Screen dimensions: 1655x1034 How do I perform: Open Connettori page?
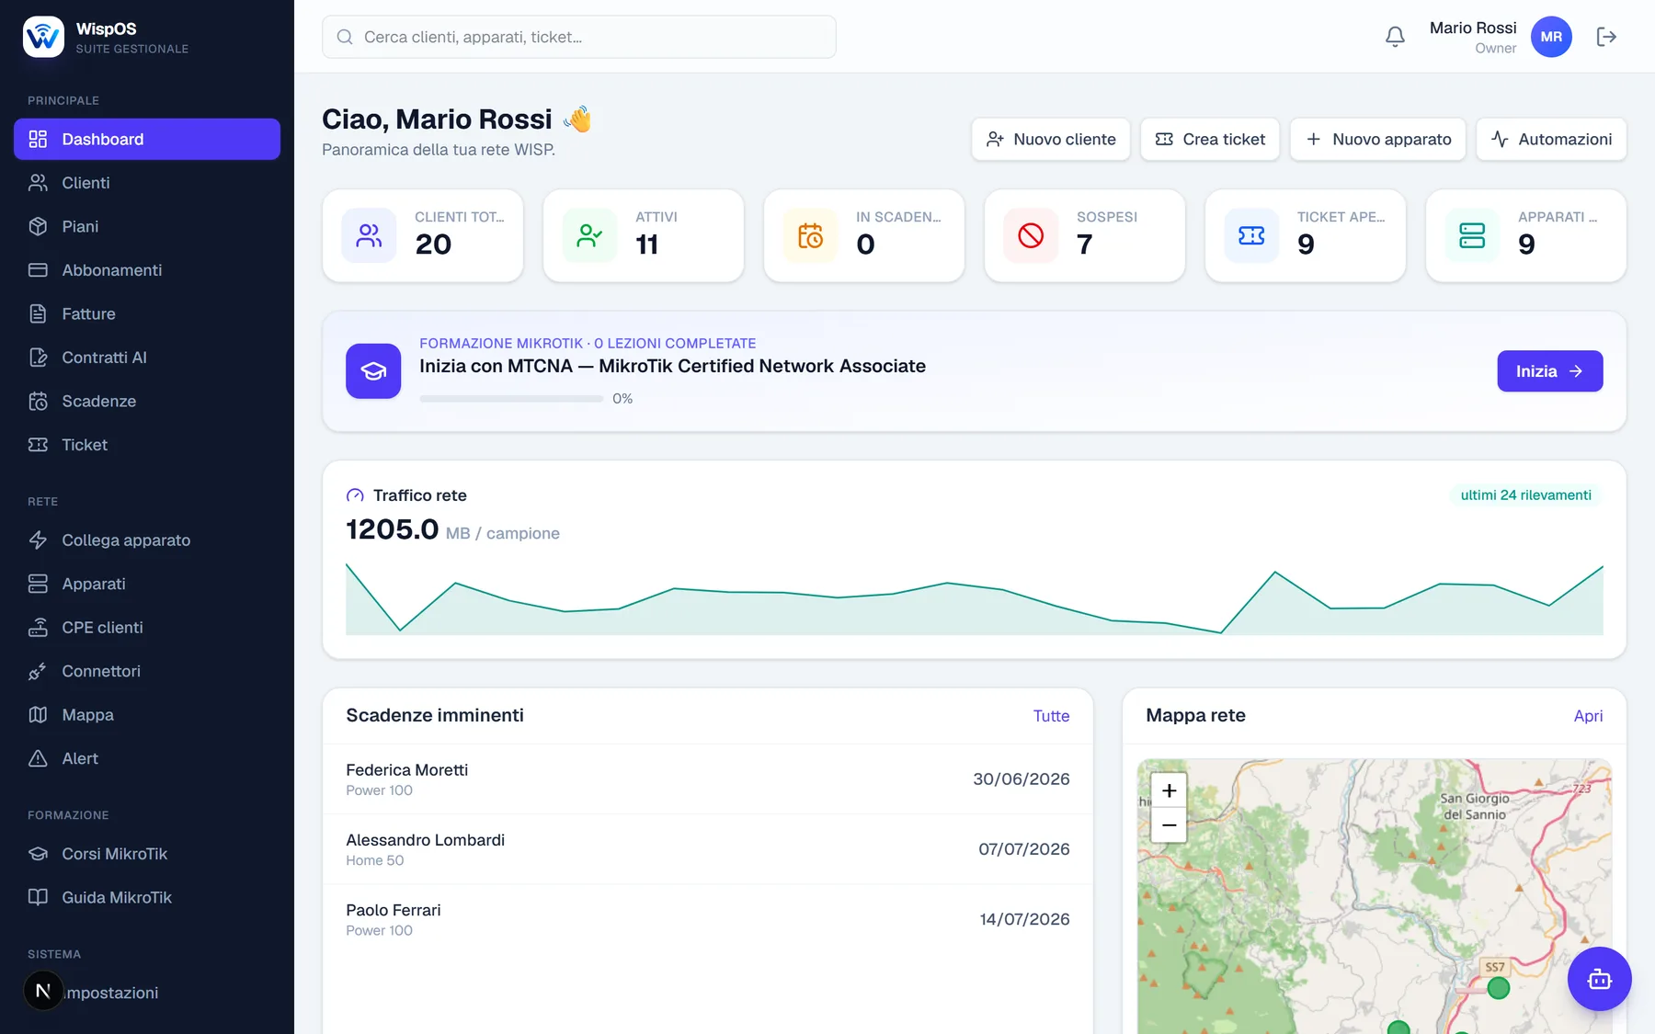coord(147,671)
